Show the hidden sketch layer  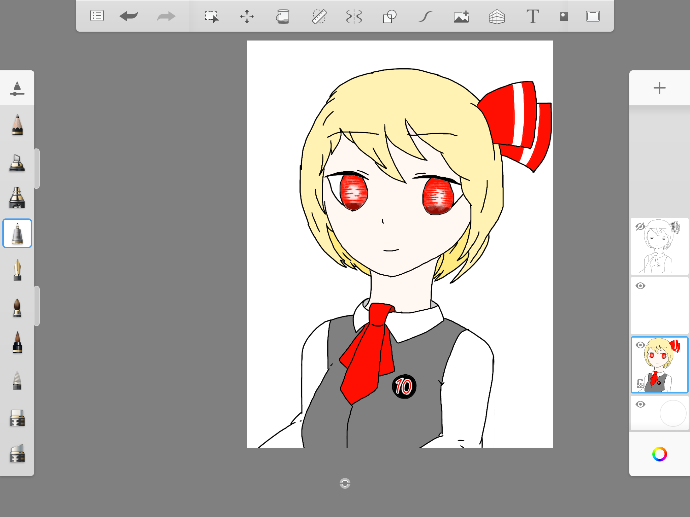click(x=640, y=227)
